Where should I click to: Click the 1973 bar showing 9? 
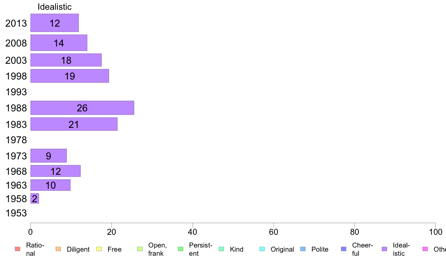pos(49,156)
